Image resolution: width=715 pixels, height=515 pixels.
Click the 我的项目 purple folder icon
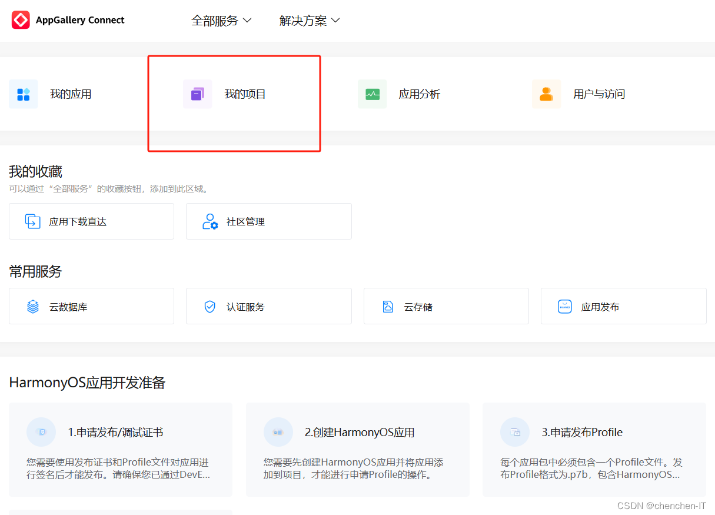(198, 94)
